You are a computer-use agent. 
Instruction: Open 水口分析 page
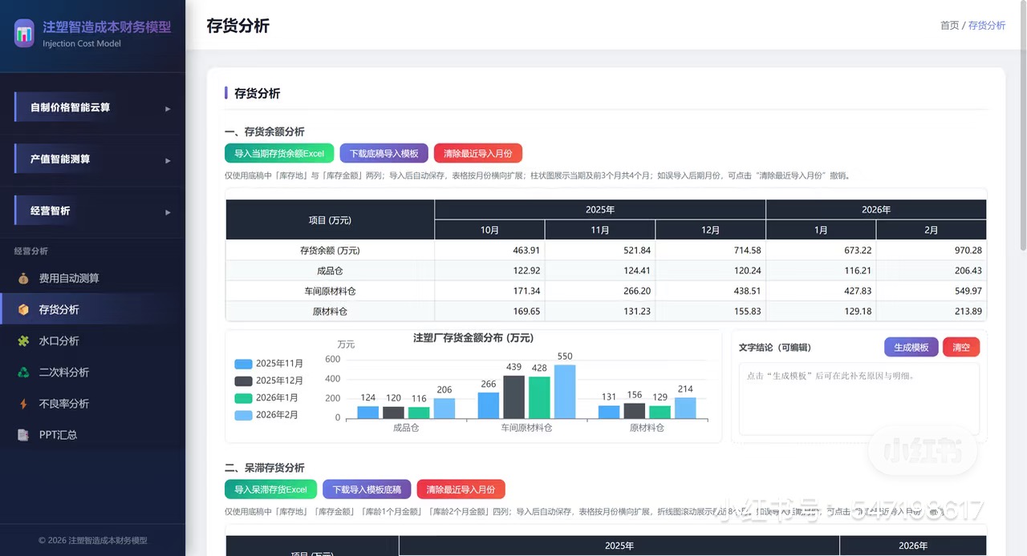click(92, 340)
